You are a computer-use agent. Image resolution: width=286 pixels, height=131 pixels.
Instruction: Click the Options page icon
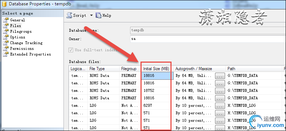6,37
